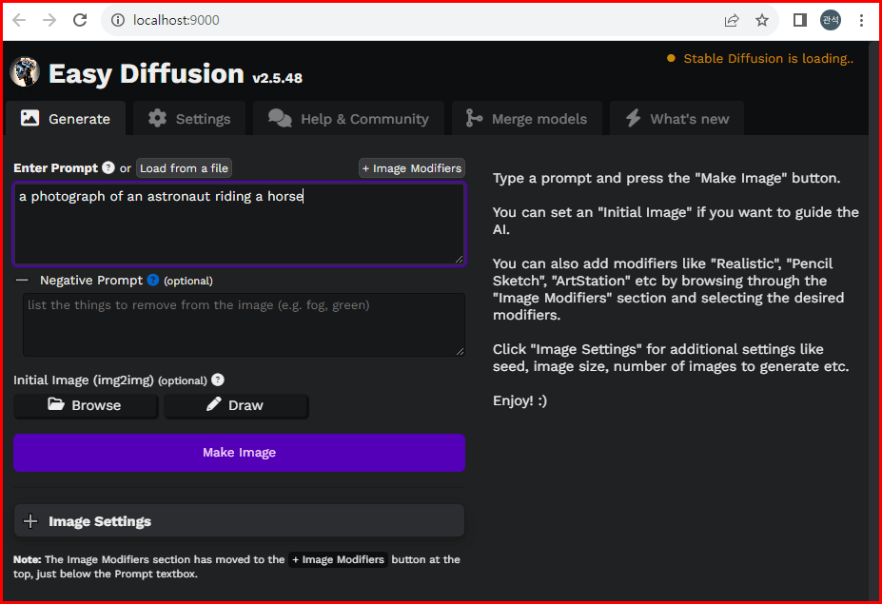Click the browser back arrow
Viewport: 882px width, 604px height.
click(x=19, y=20)
